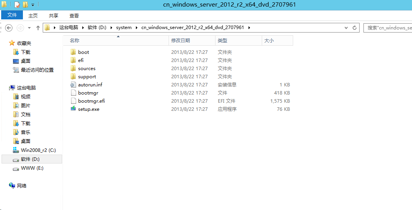Select 软件 (D:) drive in sidebar
The height and width of the screenshot is (210, 412).
[32, 159]
